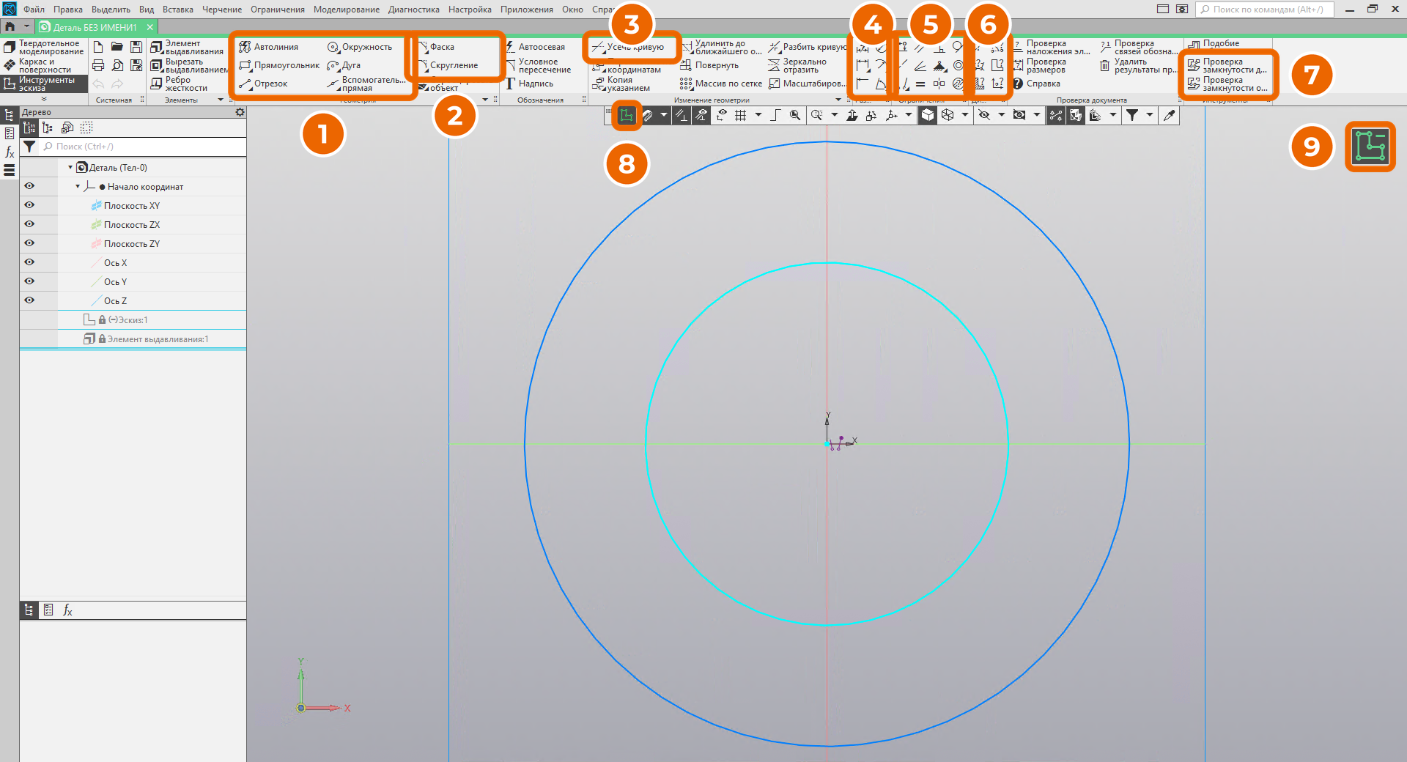Open the Файл menu
This screenshot has height=762, width=1407.
(x=34, y=10)
